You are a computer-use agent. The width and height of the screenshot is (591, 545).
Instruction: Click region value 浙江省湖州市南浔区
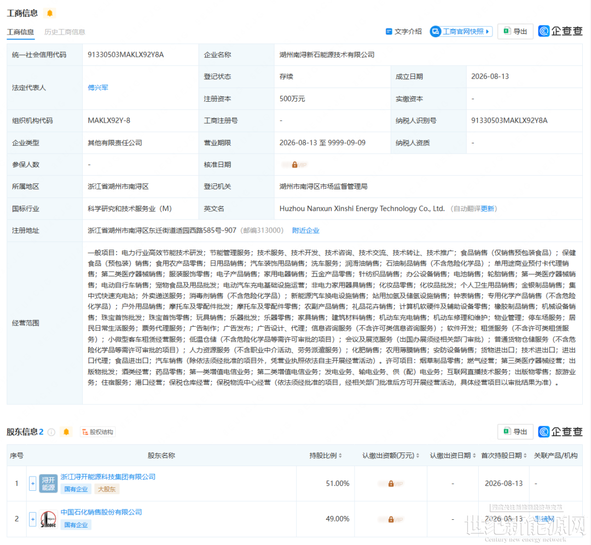[x=118, y=187]
